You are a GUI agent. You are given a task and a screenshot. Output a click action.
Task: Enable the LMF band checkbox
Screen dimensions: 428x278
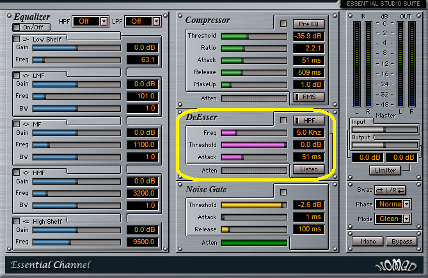point(17,75)
